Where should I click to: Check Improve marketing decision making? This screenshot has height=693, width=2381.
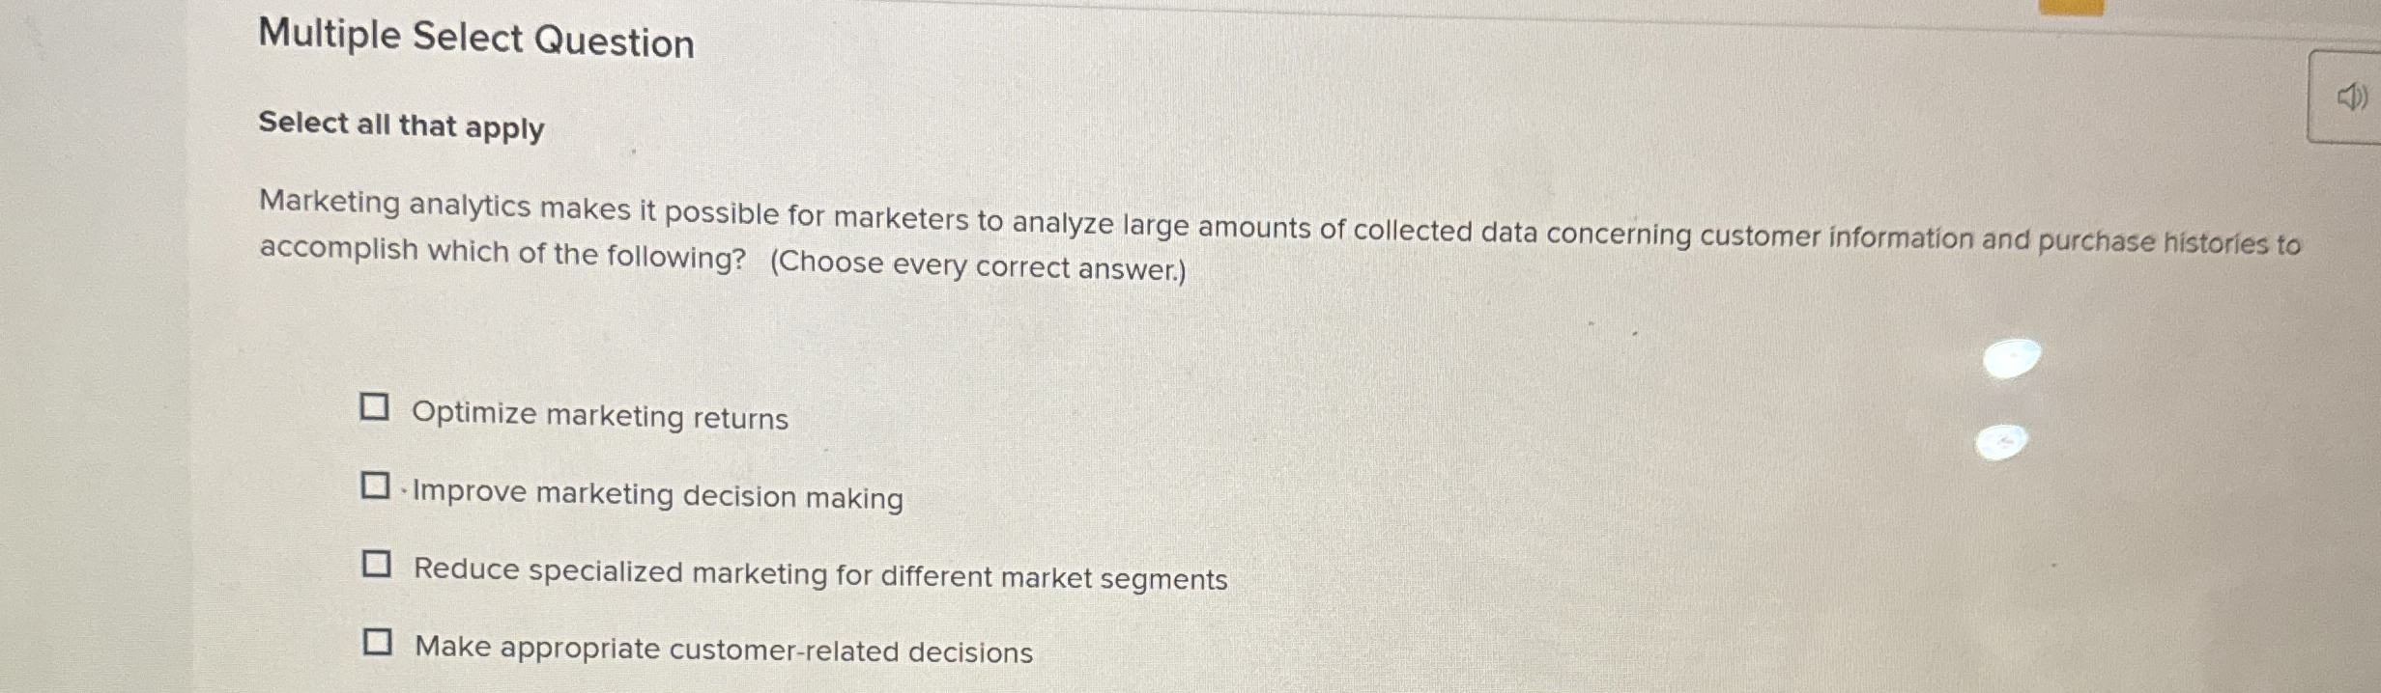tap(376, 485)
